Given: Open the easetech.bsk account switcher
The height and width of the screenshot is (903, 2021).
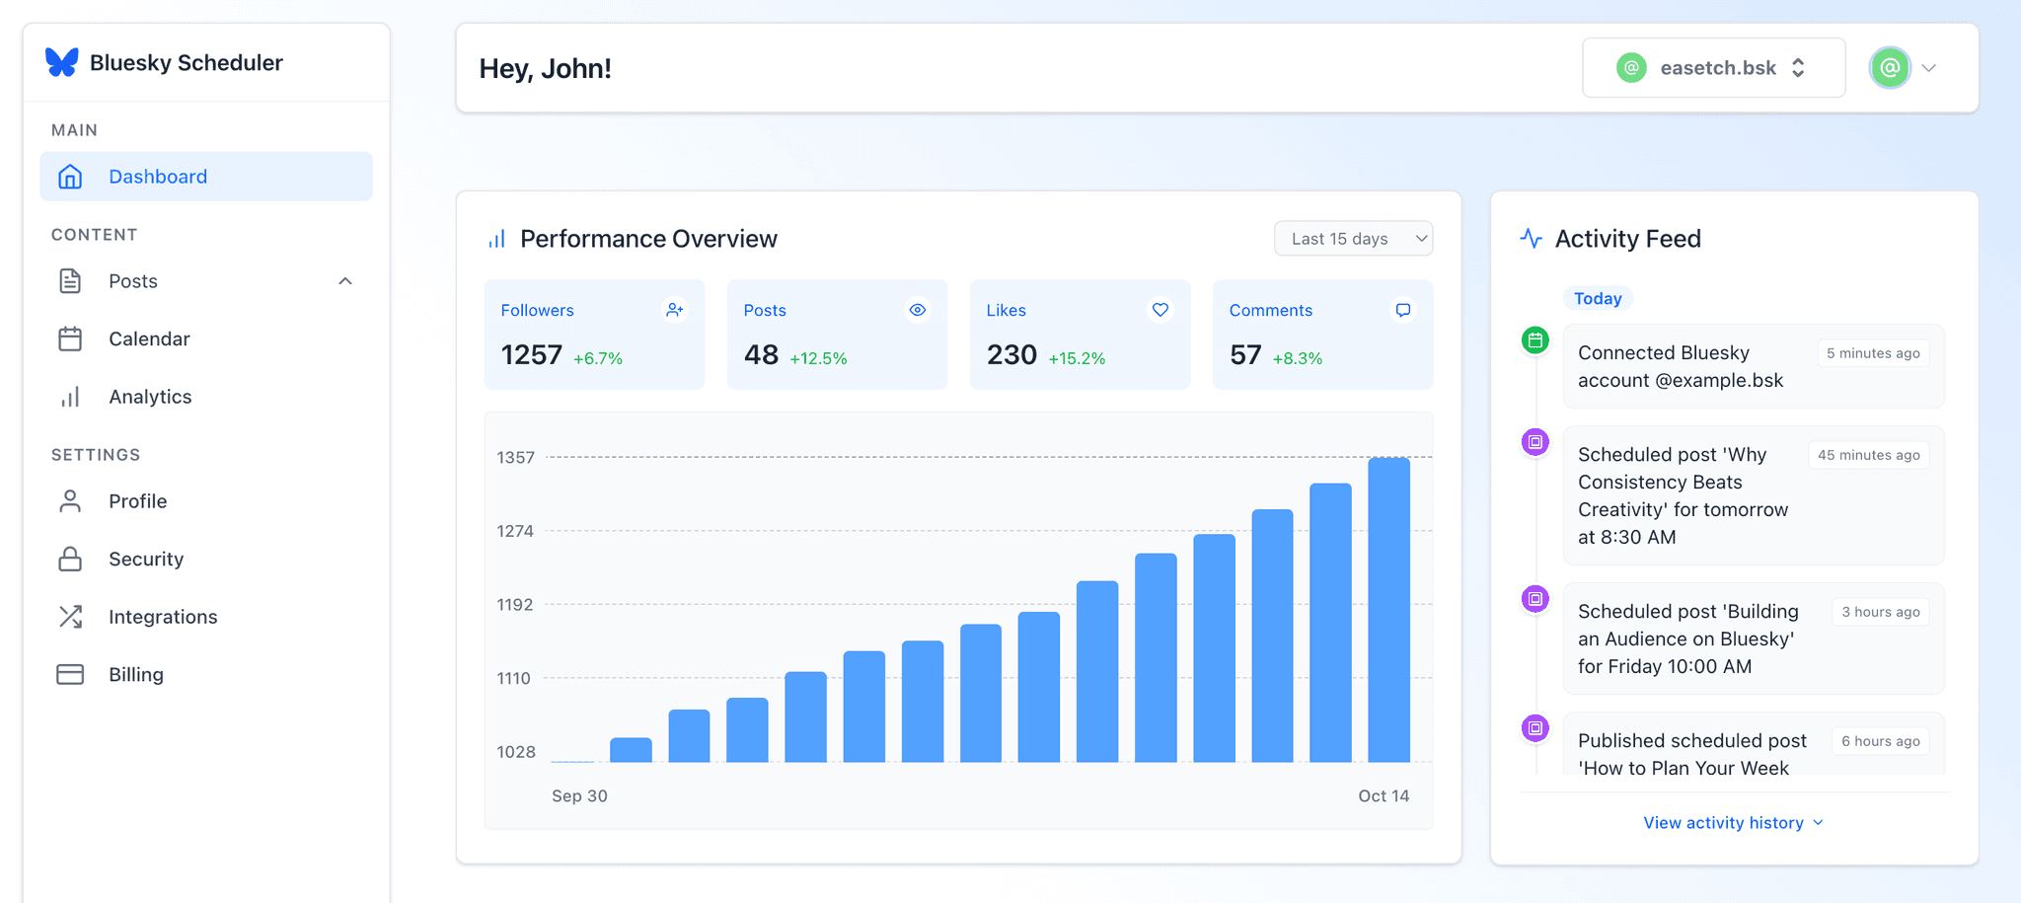Looking at the screenshot, I should (x=1713, y=68).
